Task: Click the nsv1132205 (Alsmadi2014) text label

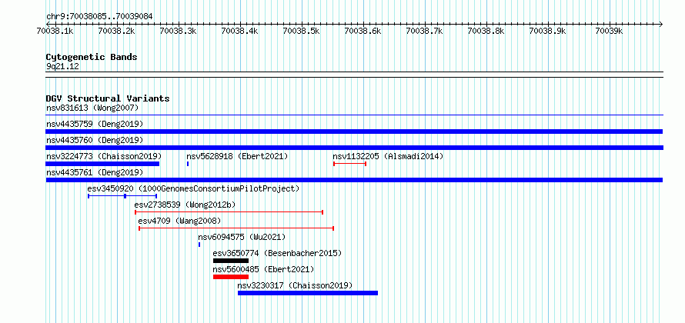Action: click(x=388, y=156)
